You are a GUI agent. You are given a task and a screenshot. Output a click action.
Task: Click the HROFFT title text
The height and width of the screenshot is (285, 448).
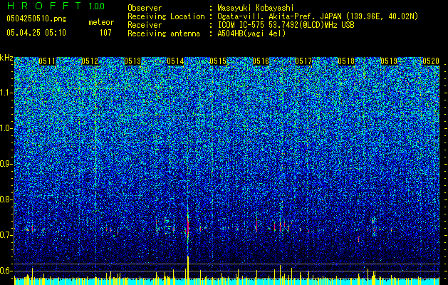click(44, 6)
